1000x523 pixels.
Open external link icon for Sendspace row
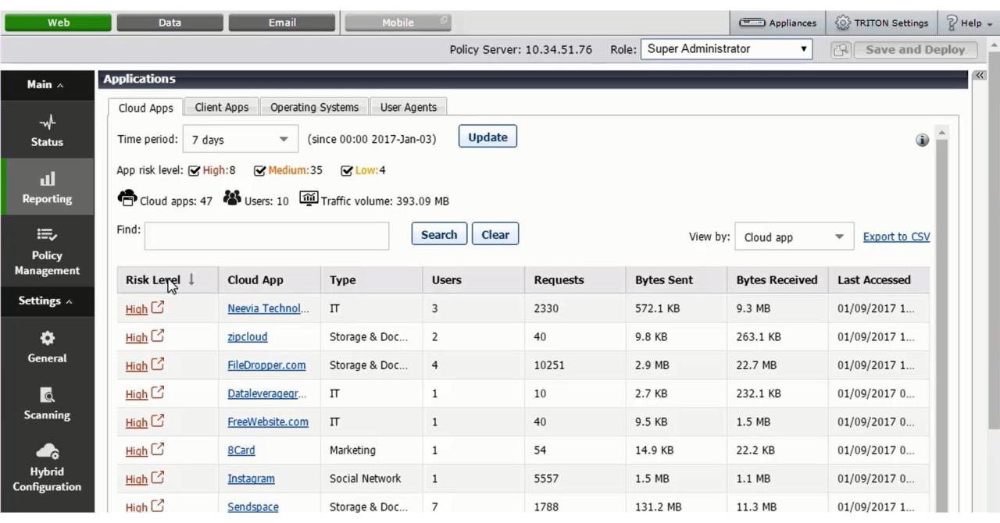[x=158, y=506]
